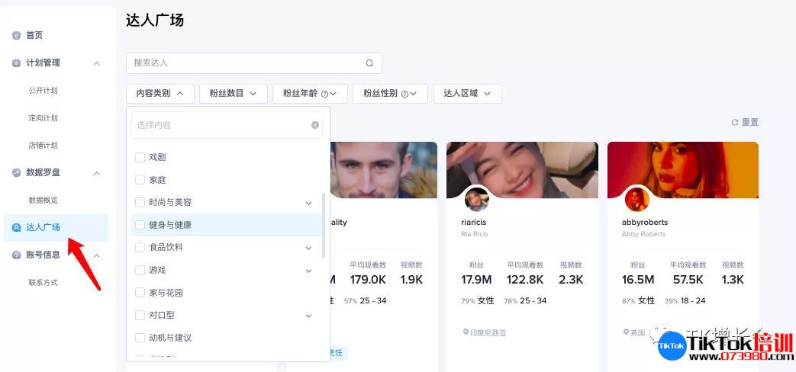
Task: Click location pin icon beside 印度尼西亚
Action: (x=466, y=332)
